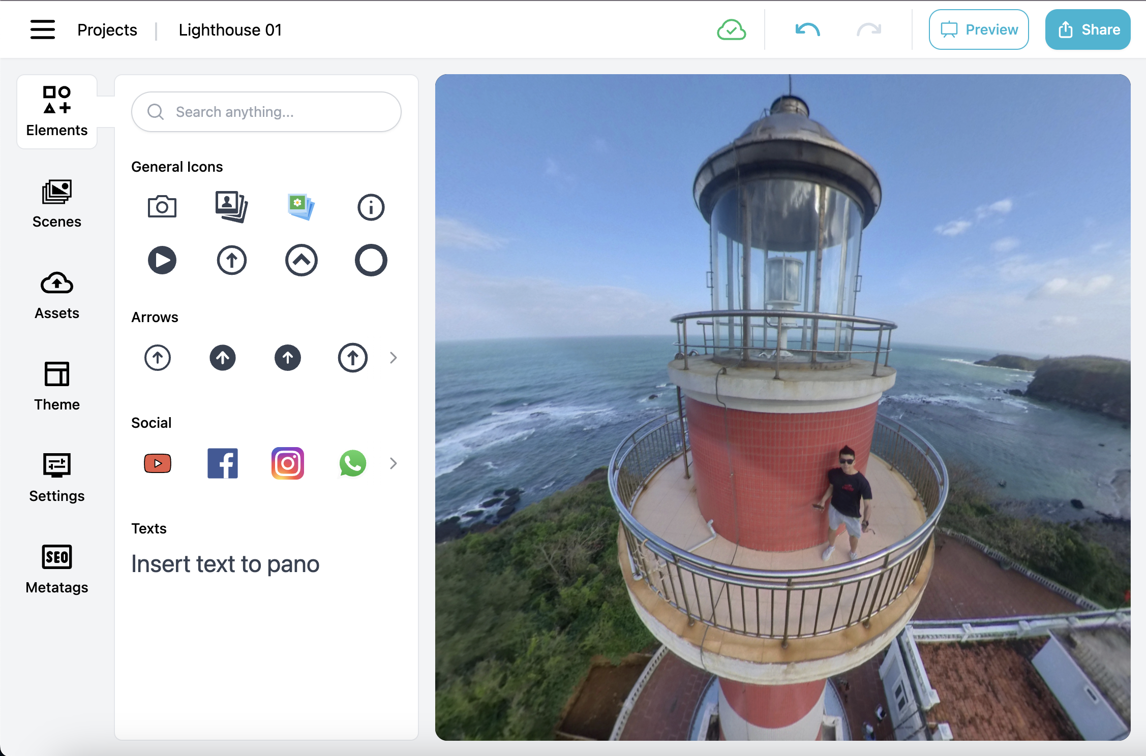This screenshot has height=756, width=1146.
Task: Click undo arrow in toolbar
Action: coord(807,29)
